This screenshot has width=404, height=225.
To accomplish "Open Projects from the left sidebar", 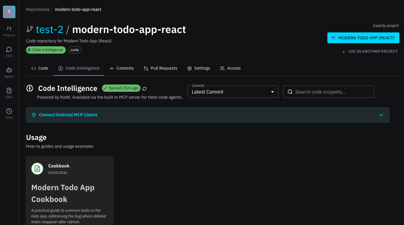I will click(9, 31).
